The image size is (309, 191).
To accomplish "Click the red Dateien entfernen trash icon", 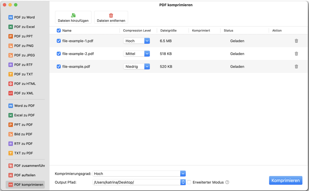I will (111, 15).
